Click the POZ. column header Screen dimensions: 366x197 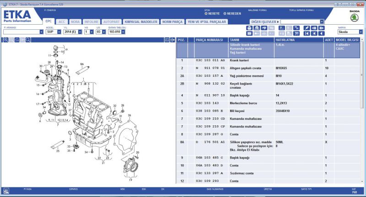click(x=182, y=40)
